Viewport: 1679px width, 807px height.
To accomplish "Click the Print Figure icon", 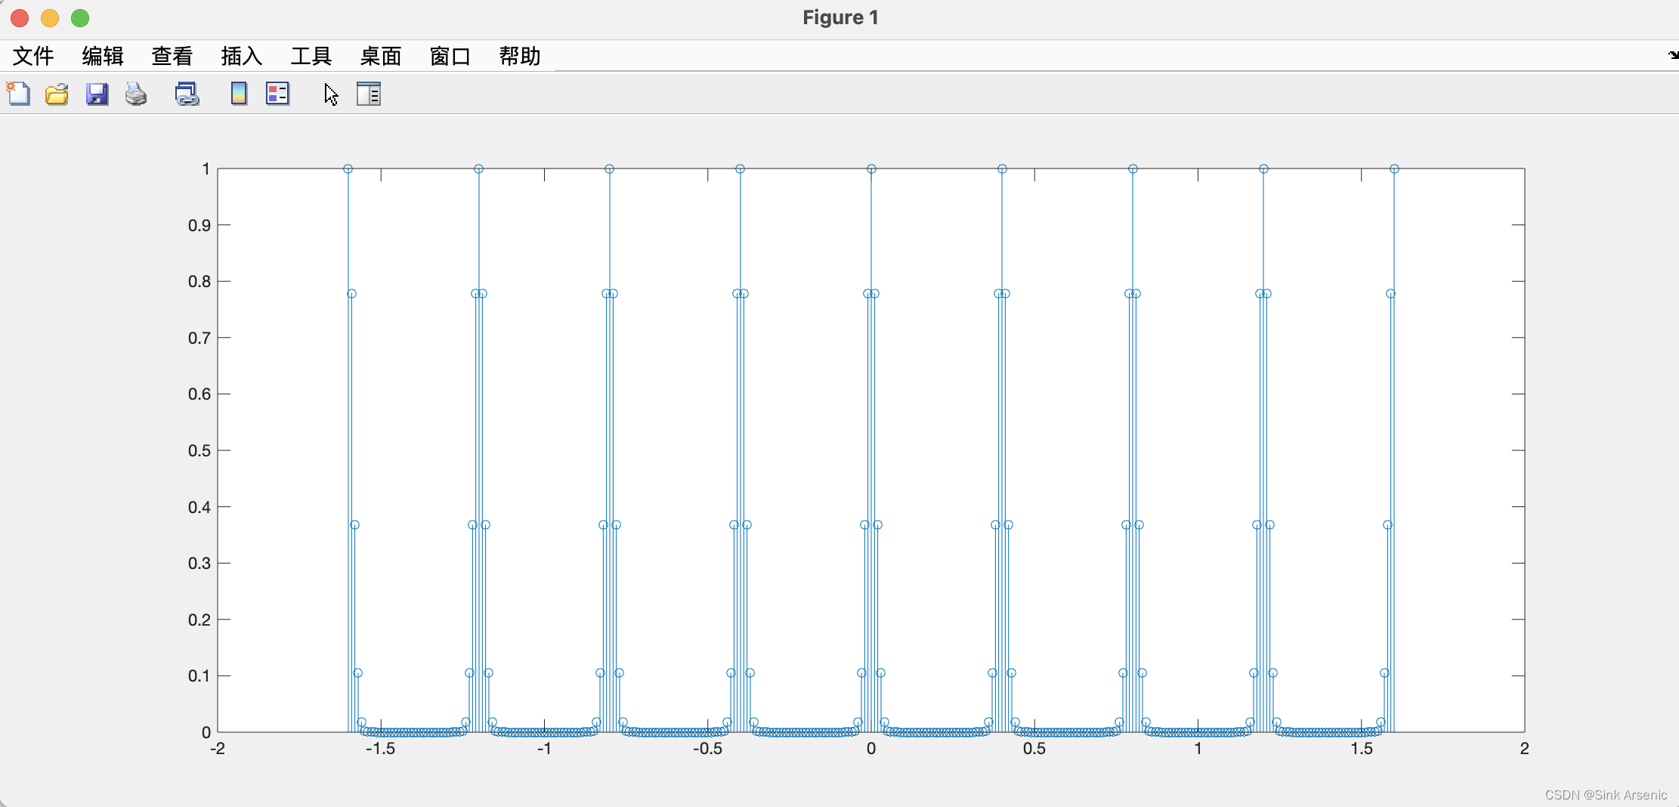I will pyautogui.click(x=136, y=94).
